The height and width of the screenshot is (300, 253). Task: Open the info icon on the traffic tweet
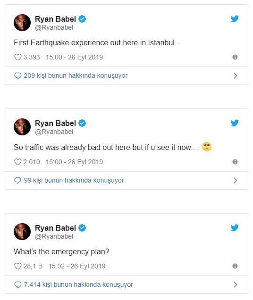(x=235, y=162)
